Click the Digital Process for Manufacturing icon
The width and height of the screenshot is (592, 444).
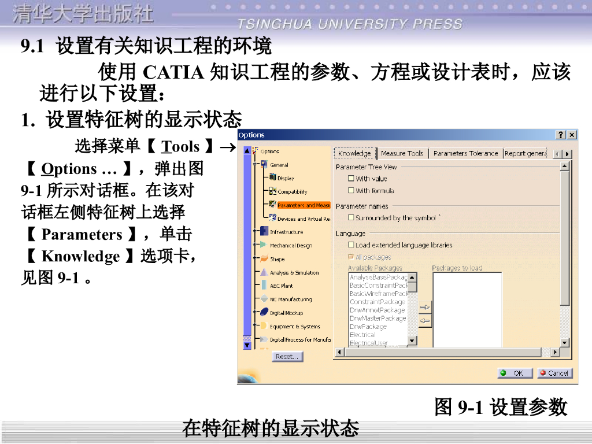click(x=264, y=339)
